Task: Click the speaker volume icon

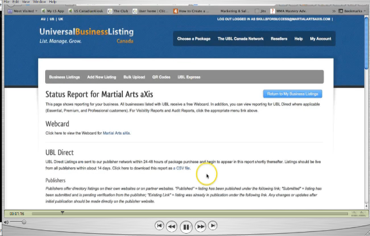Action: tap(6, 222)
